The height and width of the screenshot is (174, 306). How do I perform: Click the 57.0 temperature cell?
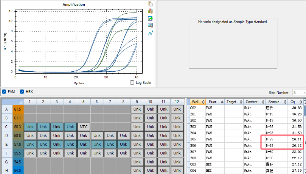coord(18,145)
